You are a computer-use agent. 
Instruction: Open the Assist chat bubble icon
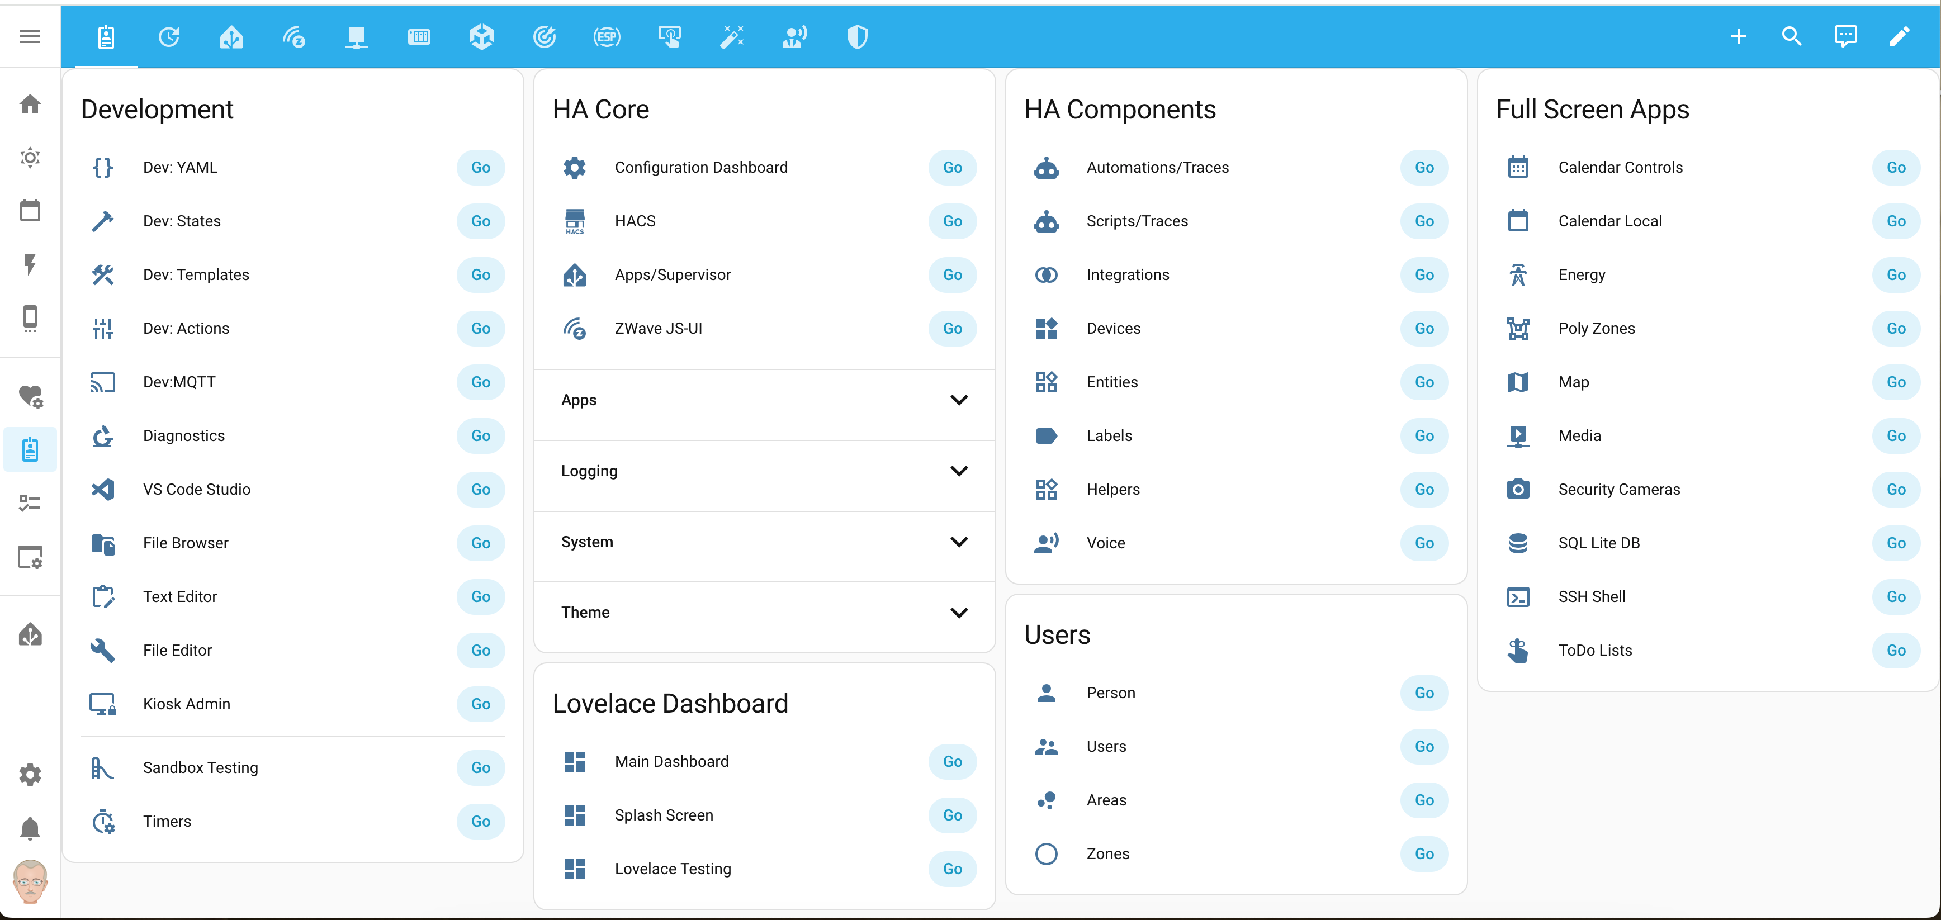tap(1845, 36)
